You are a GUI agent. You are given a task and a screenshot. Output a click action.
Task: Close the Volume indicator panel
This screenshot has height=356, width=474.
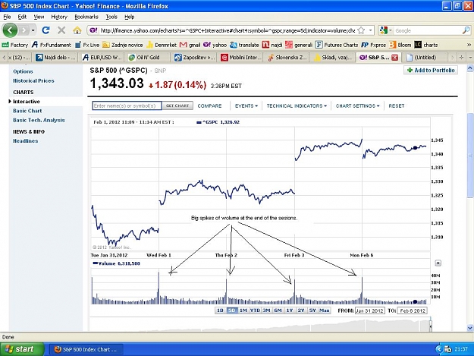click(438, 263)
